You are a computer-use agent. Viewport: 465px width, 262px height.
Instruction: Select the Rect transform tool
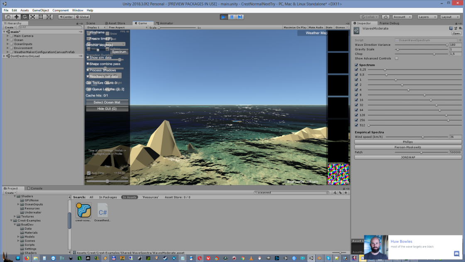coord(41,17)
